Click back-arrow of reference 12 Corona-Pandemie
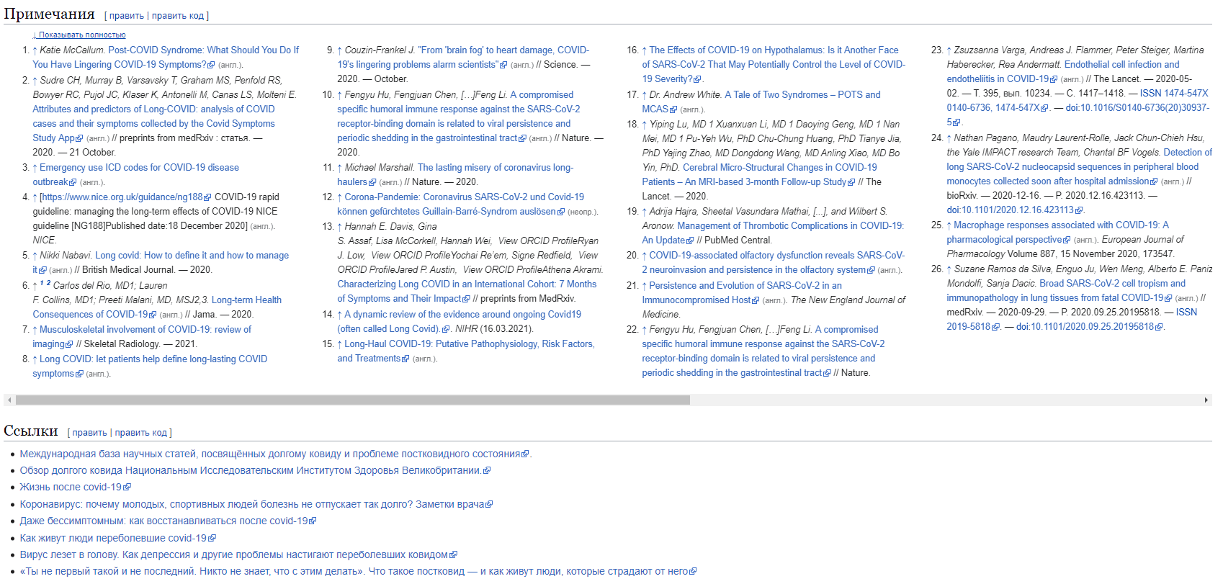This screenshot has height=584, width=1223. (340, 197)
